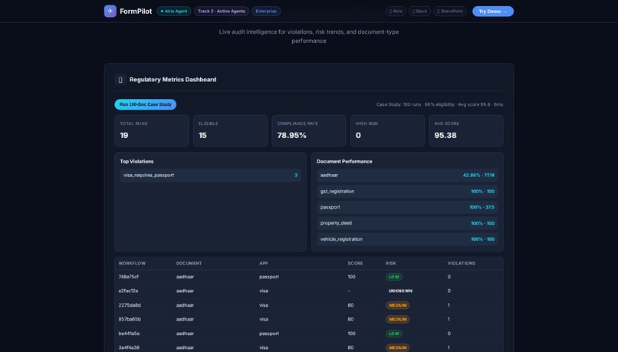Click the Score column header
The width and height of the screenshot is (618, 352).
point(355,263)
